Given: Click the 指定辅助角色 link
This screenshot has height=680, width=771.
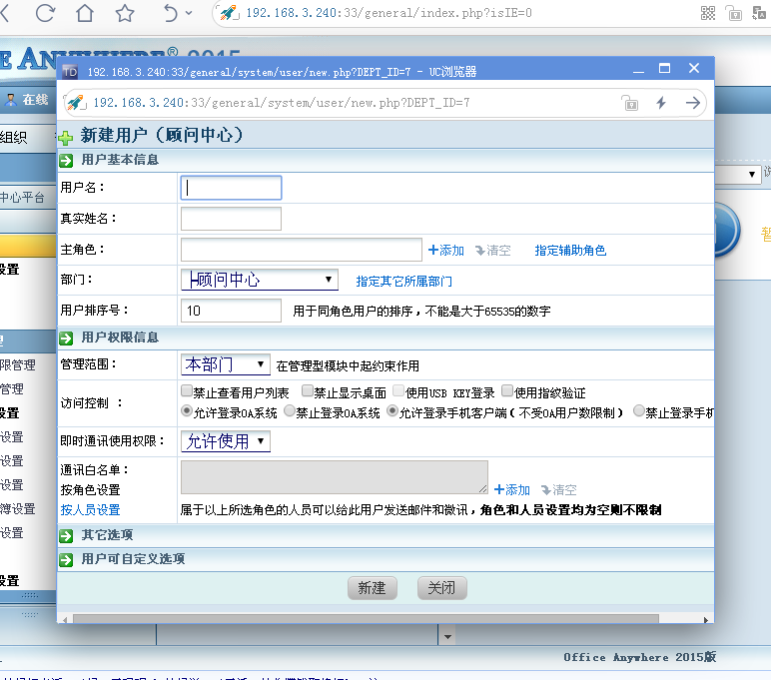Looking at the screenshot, I should pos(570,251).
